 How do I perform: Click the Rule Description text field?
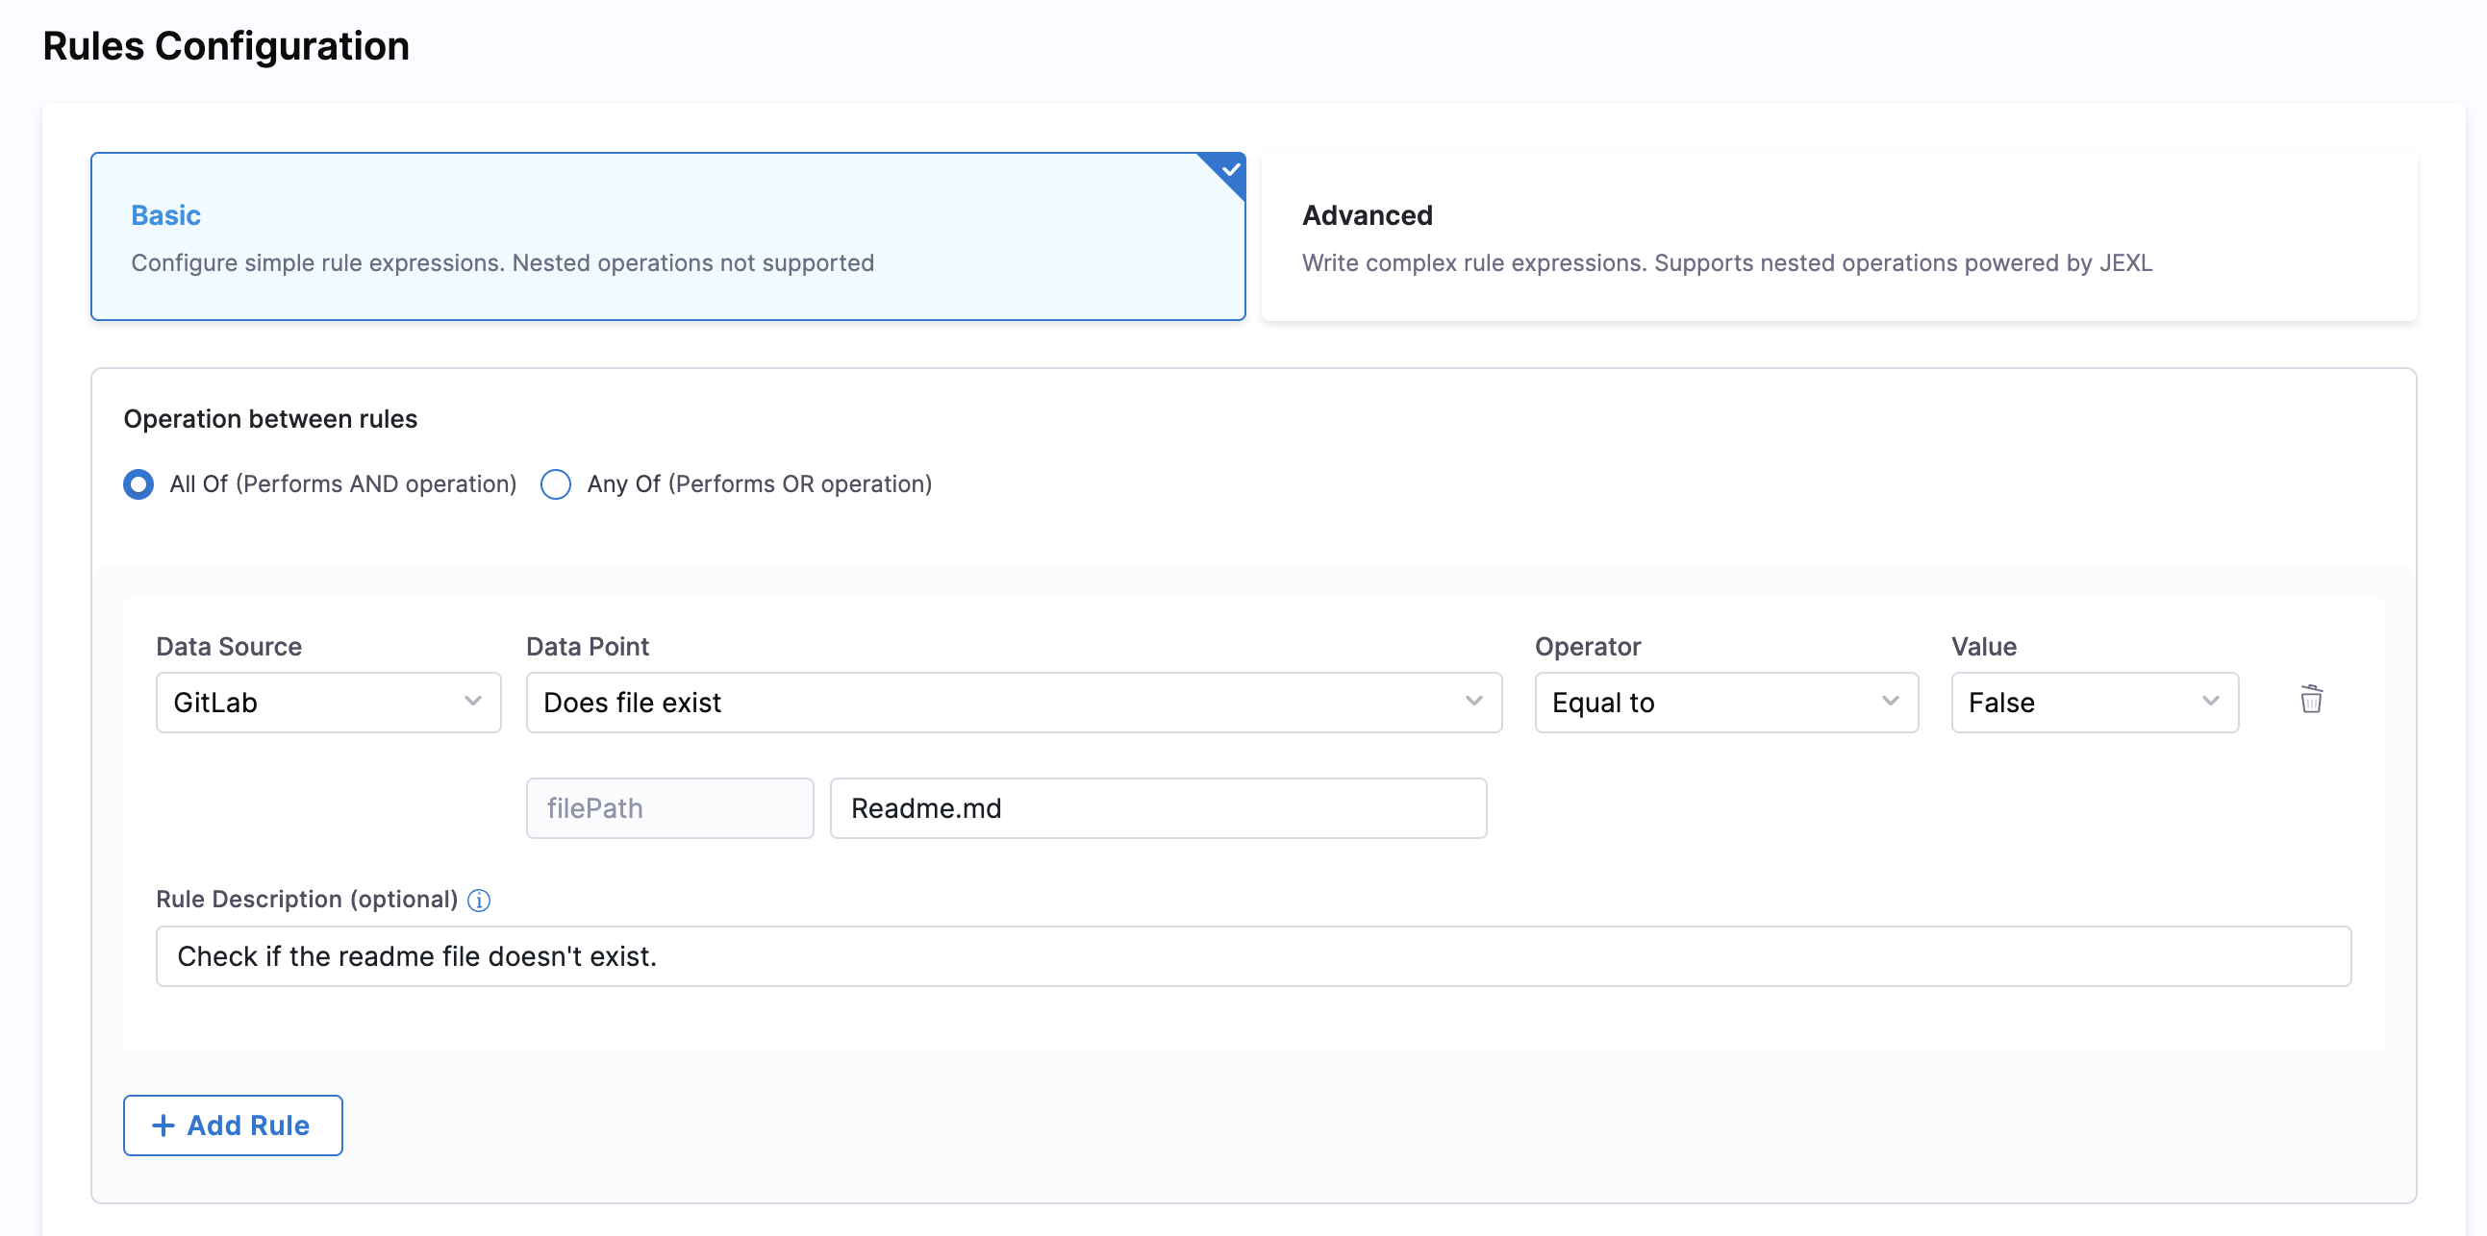(1252, 956)
